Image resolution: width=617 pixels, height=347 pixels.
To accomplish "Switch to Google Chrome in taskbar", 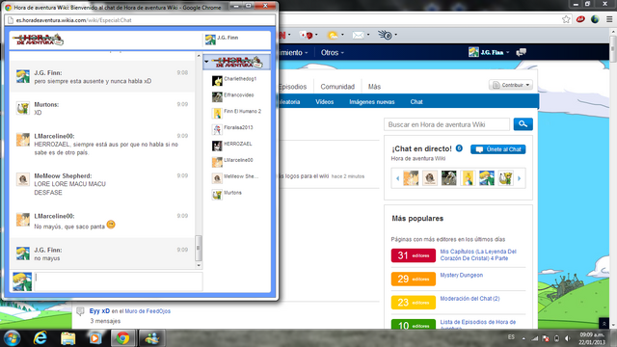I will 122,338.
